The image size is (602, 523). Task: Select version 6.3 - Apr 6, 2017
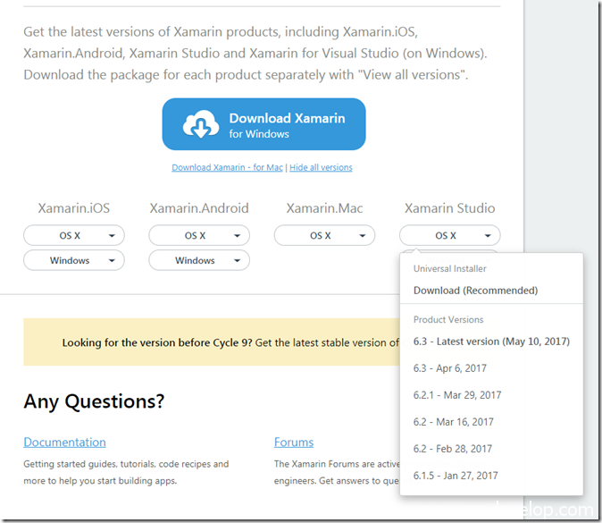tap(449, 368)
